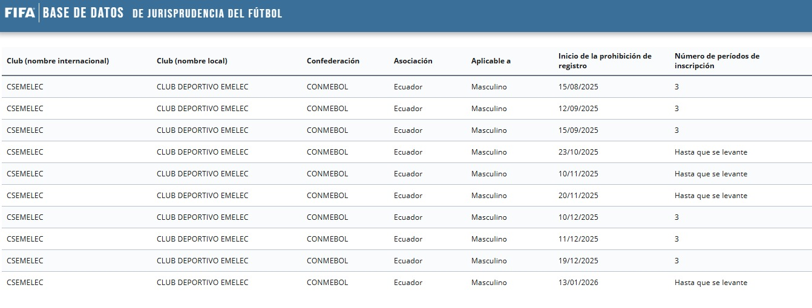Sort by 'Club (nombre internacional)' column header
Viewport: 812px width, 308px height.
pos(57,61)
